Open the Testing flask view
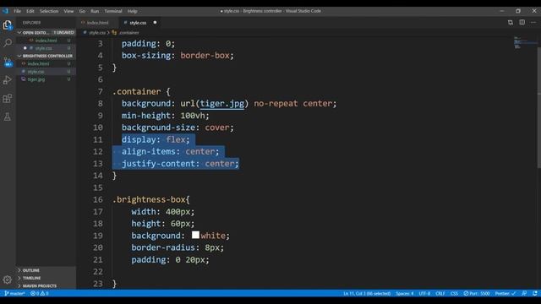This screenshot has height=304, width=541. tap(8, 117)
